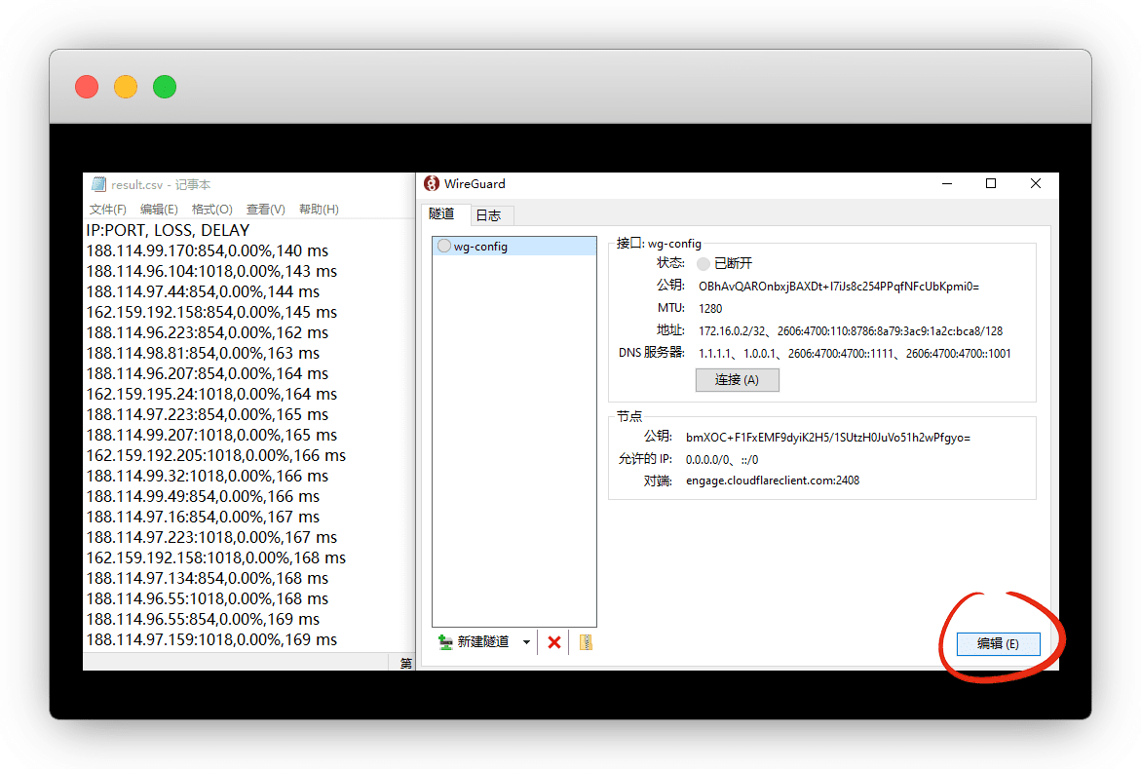This screenshot has width=1141, height=769.
Task: Click the red delete tunnel X icon
Action: click(554, 642)
